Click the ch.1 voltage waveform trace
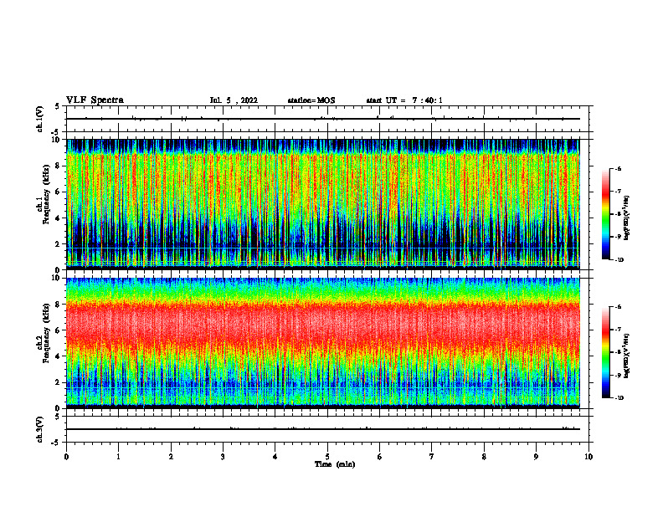This screenshot has width=663, height=512. click(323, 119)
